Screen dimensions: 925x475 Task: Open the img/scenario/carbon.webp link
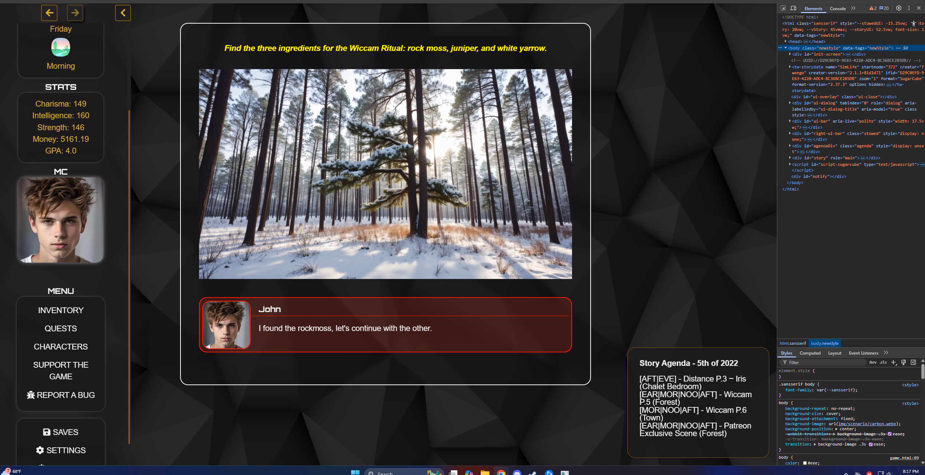867,424
